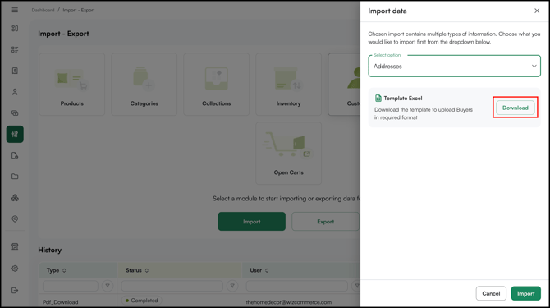Click thehomedecor@wizcommerce.com user cell
Viewport: 550px width, 308px height.
click(x=289, y=302)
